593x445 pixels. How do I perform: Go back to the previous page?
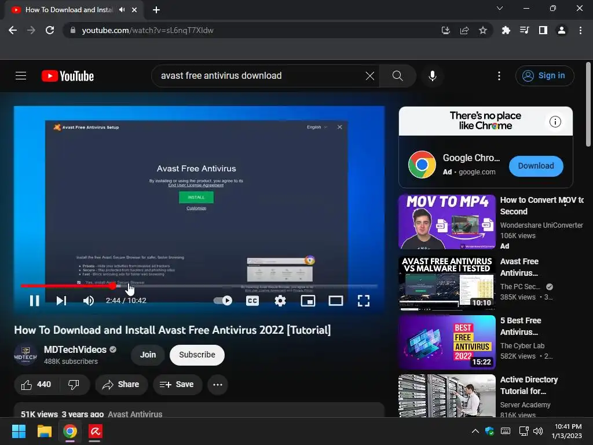pos(13,30)
